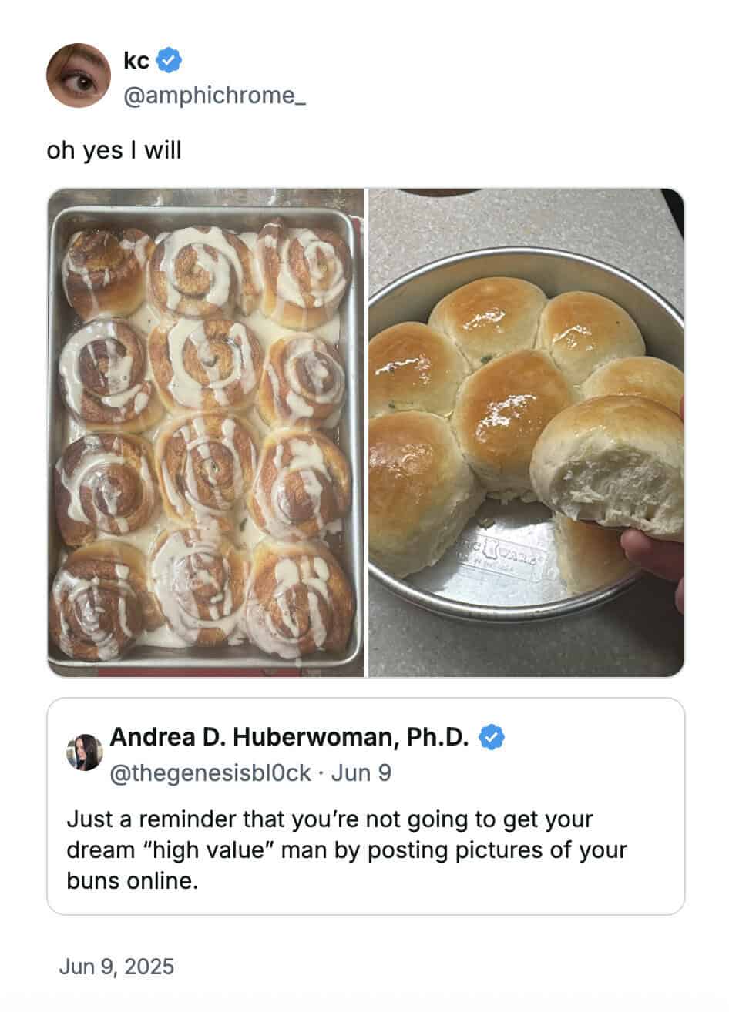729x1012 pixels.
Task: Click verified badge next to Ph.D.
Action: click(x=492, y=737)
